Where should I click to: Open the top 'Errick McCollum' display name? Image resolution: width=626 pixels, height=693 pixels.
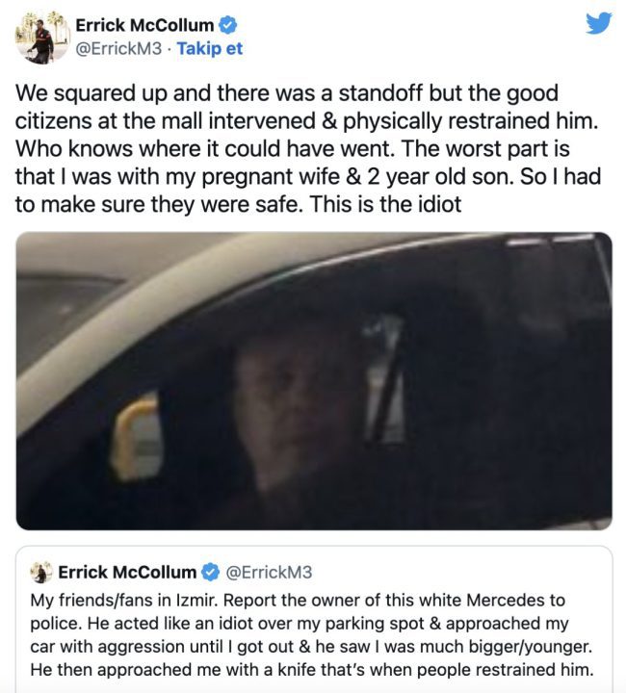point(144,26)
